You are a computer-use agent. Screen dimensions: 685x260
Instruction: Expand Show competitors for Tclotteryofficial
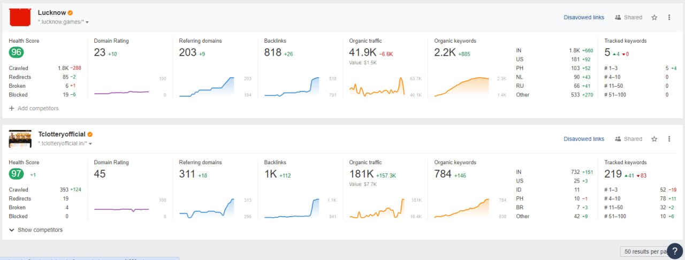(x=36, y=230)
